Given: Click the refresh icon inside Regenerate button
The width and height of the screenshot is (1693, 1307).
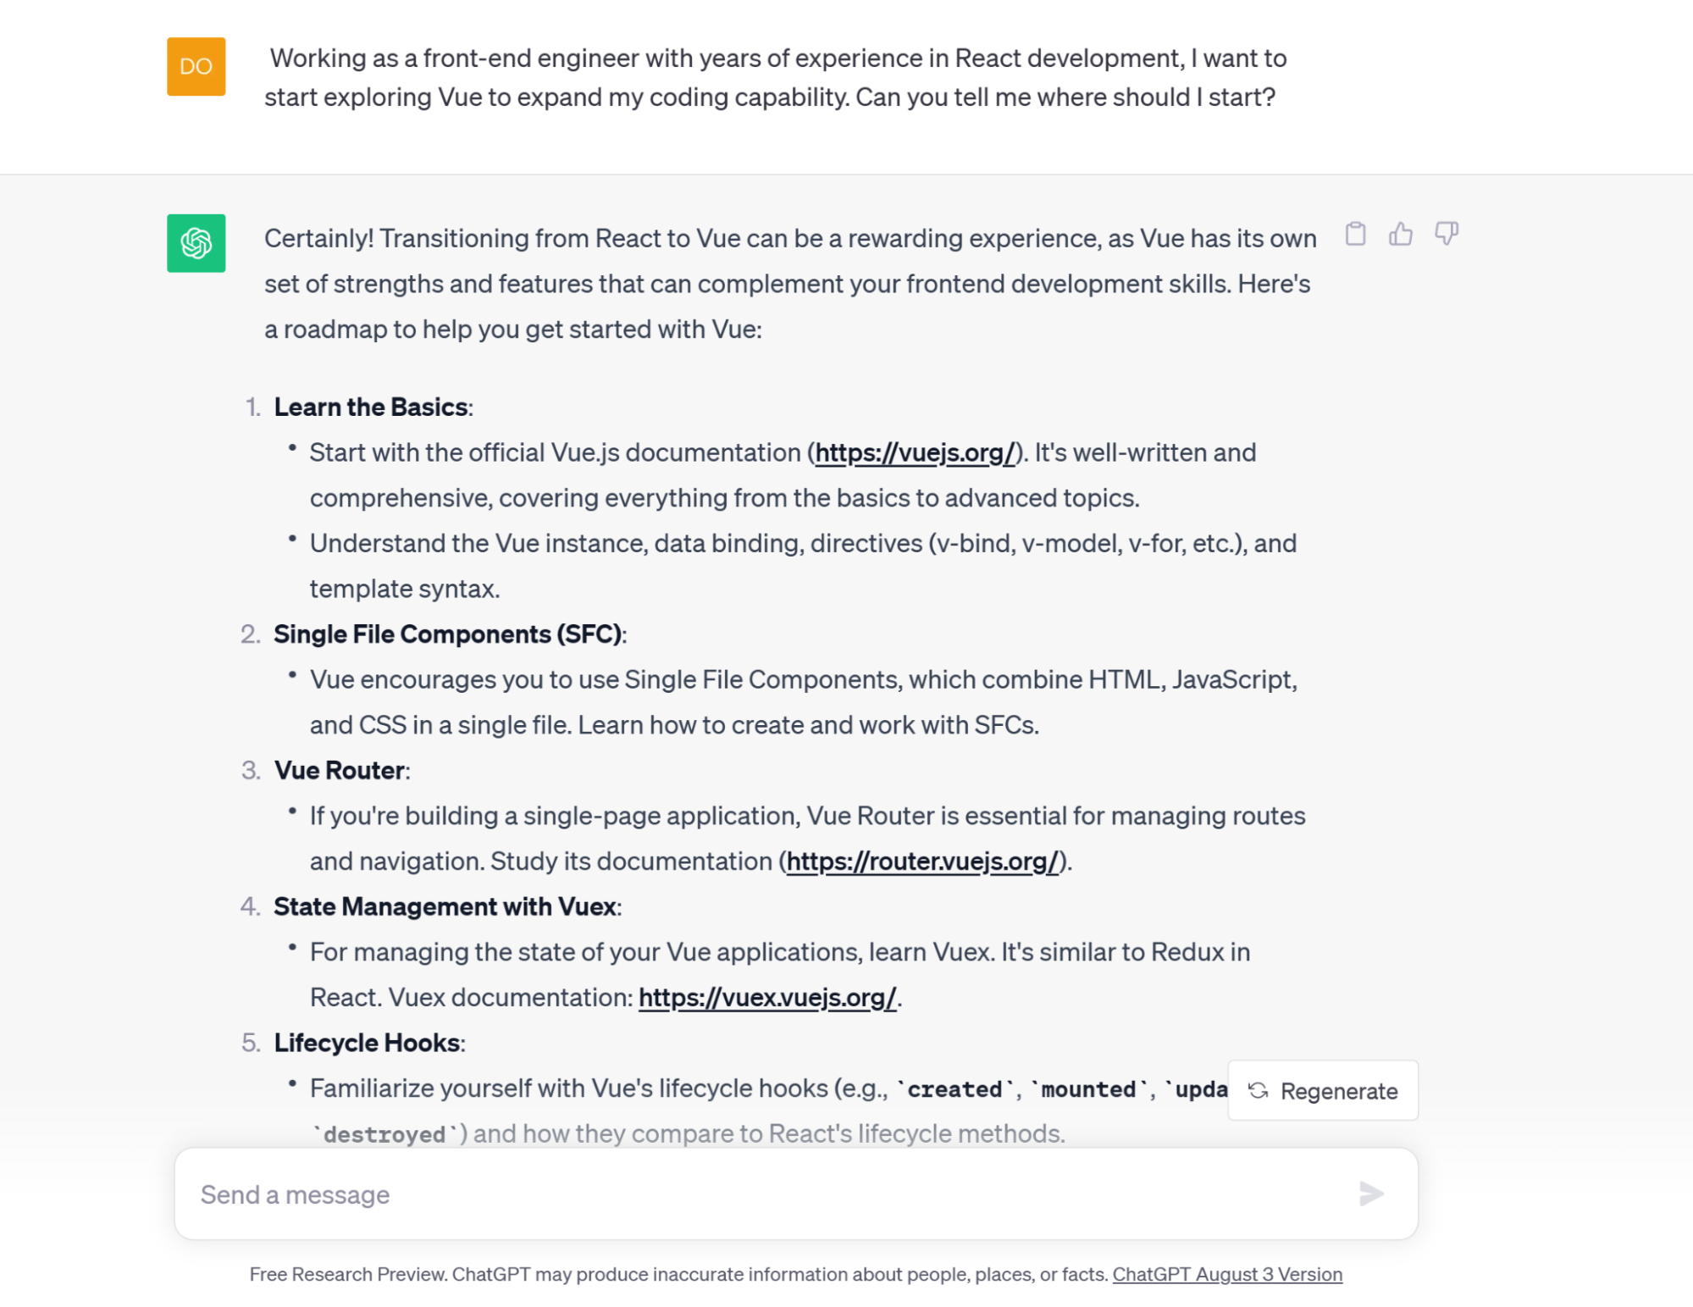Looking at the screenshot, I should pyautogui.click(x=1259, y=1090).
